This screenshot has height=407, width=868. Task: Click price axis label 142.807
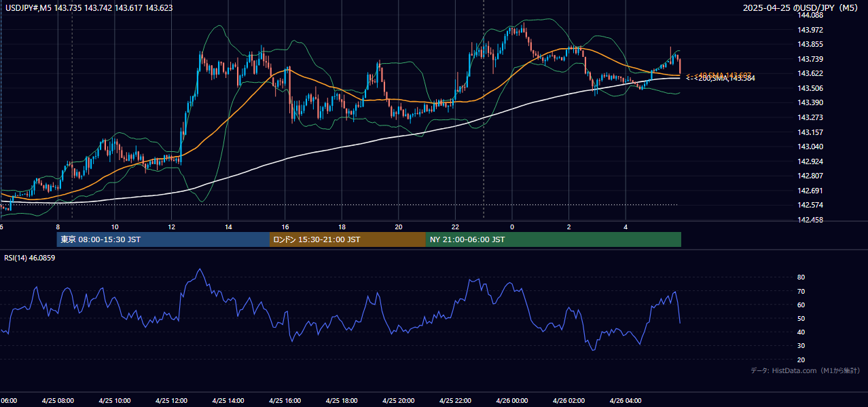811,176
